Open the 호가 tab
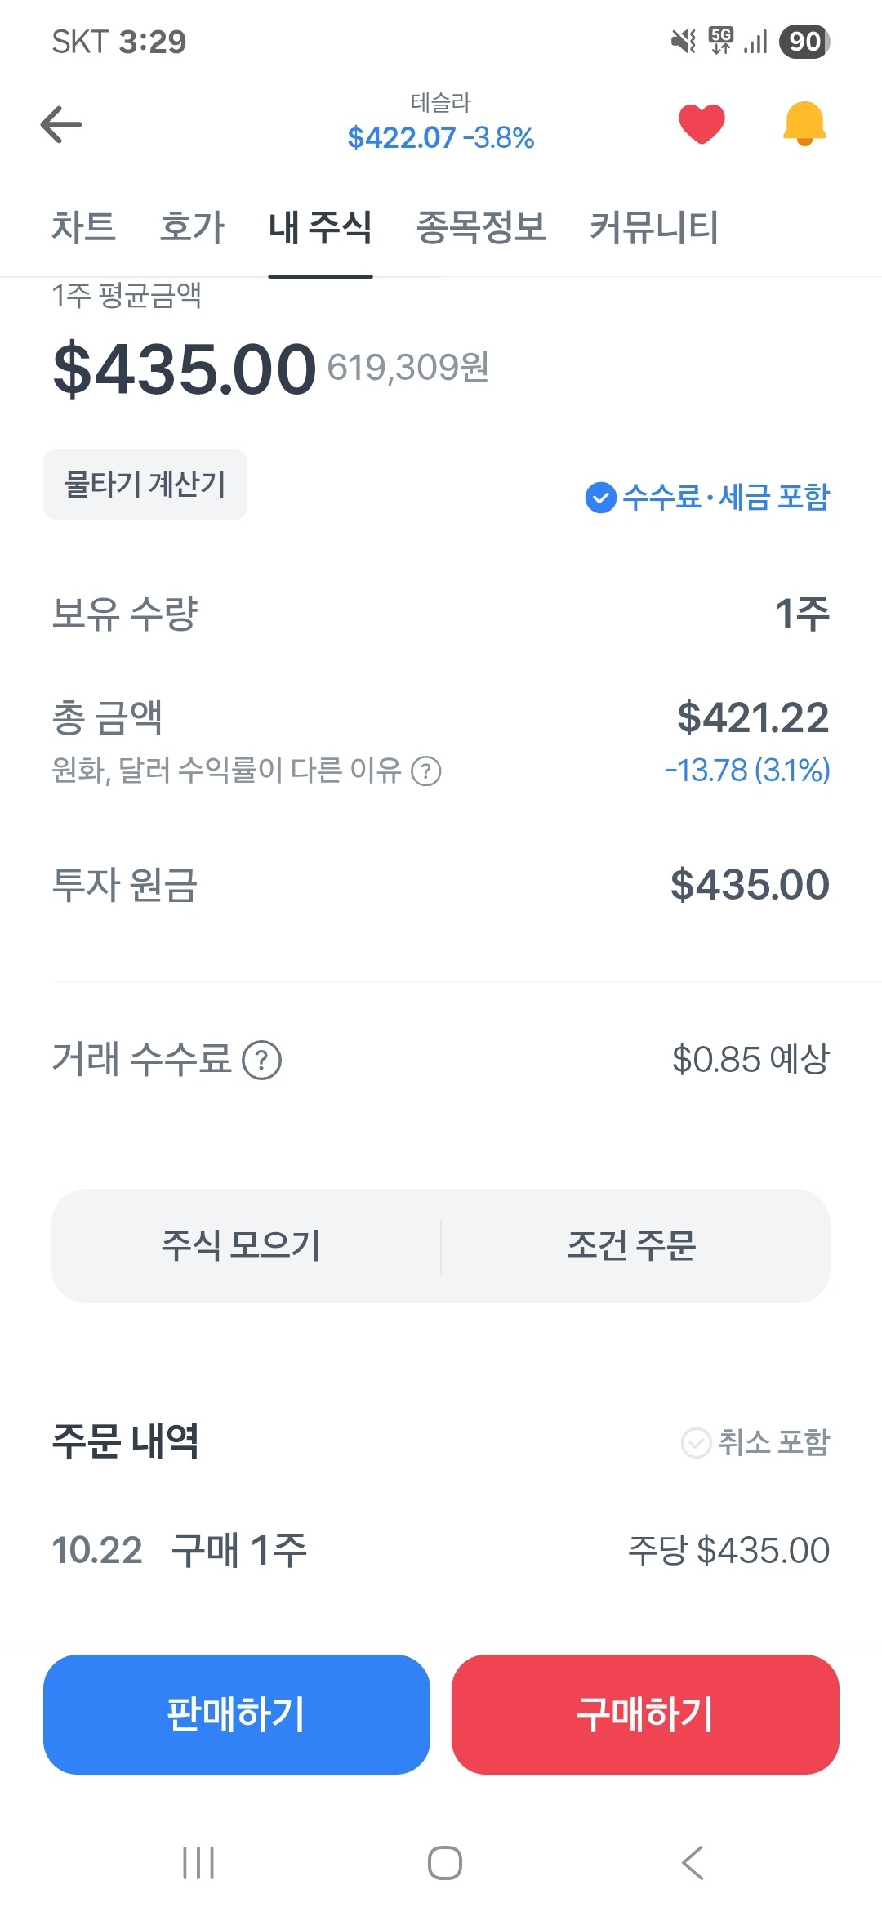 [x=192, y=227]
